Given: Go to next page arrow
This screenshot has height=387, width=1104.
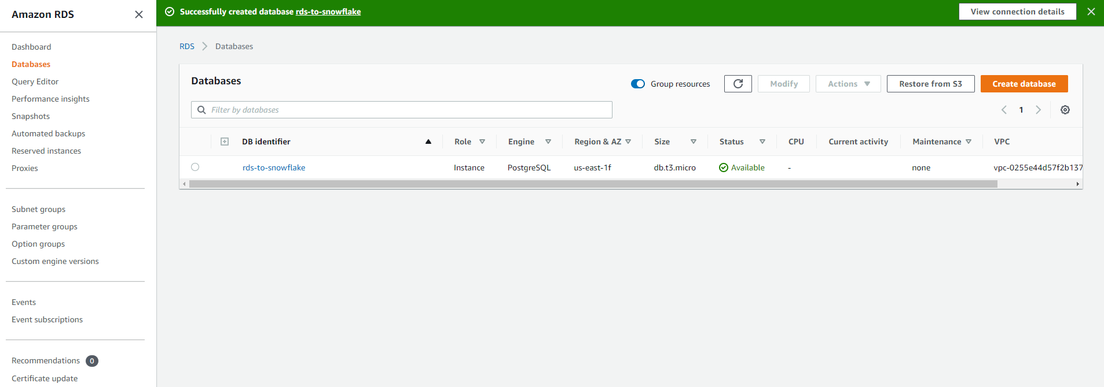Looking at the screenshot, I should click(x=1039, y=110).
